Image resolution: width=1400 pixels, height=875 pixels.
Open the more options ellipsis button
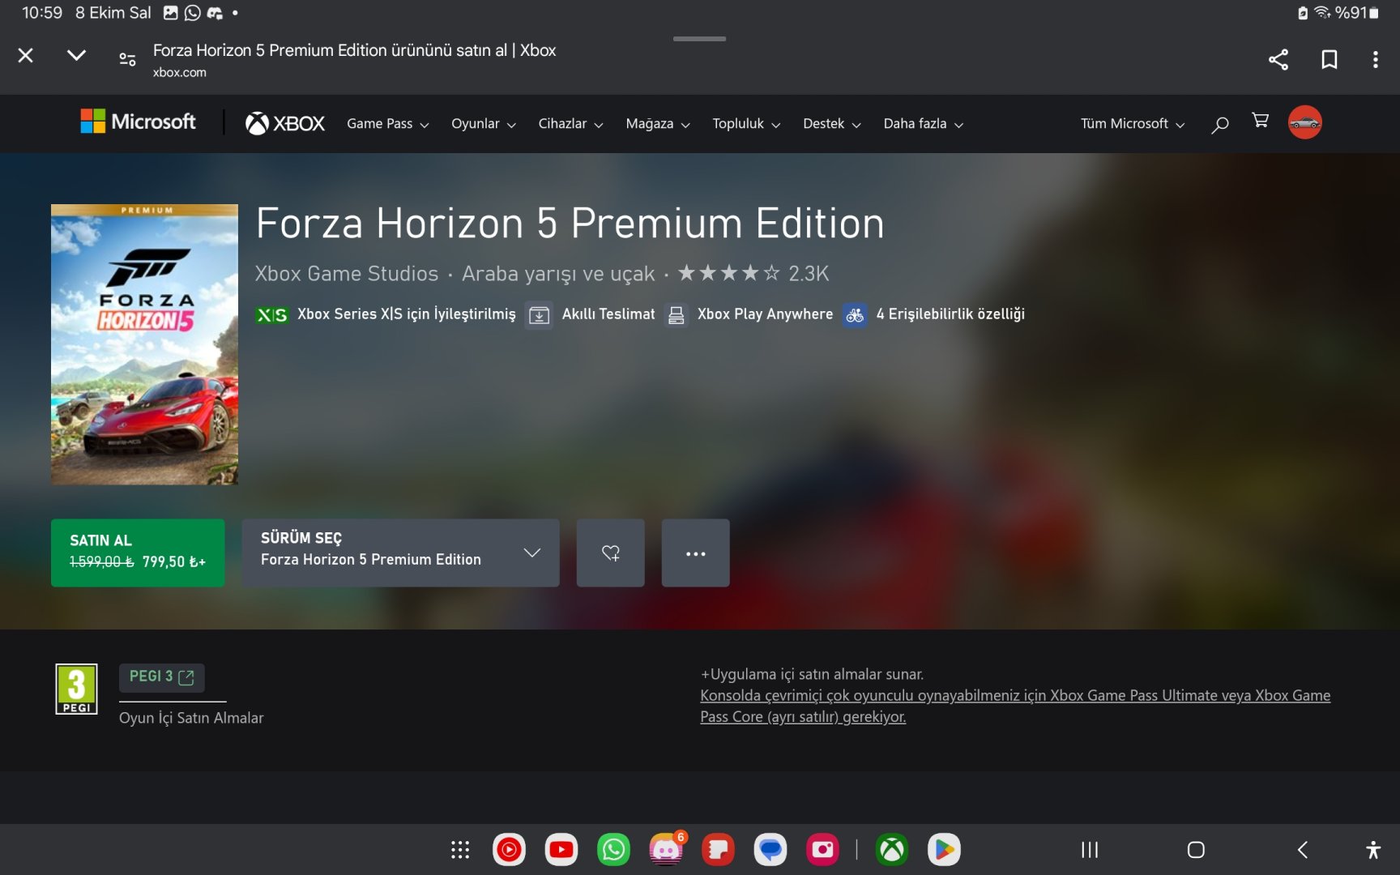pyautogui.click(x=696, y=553)
